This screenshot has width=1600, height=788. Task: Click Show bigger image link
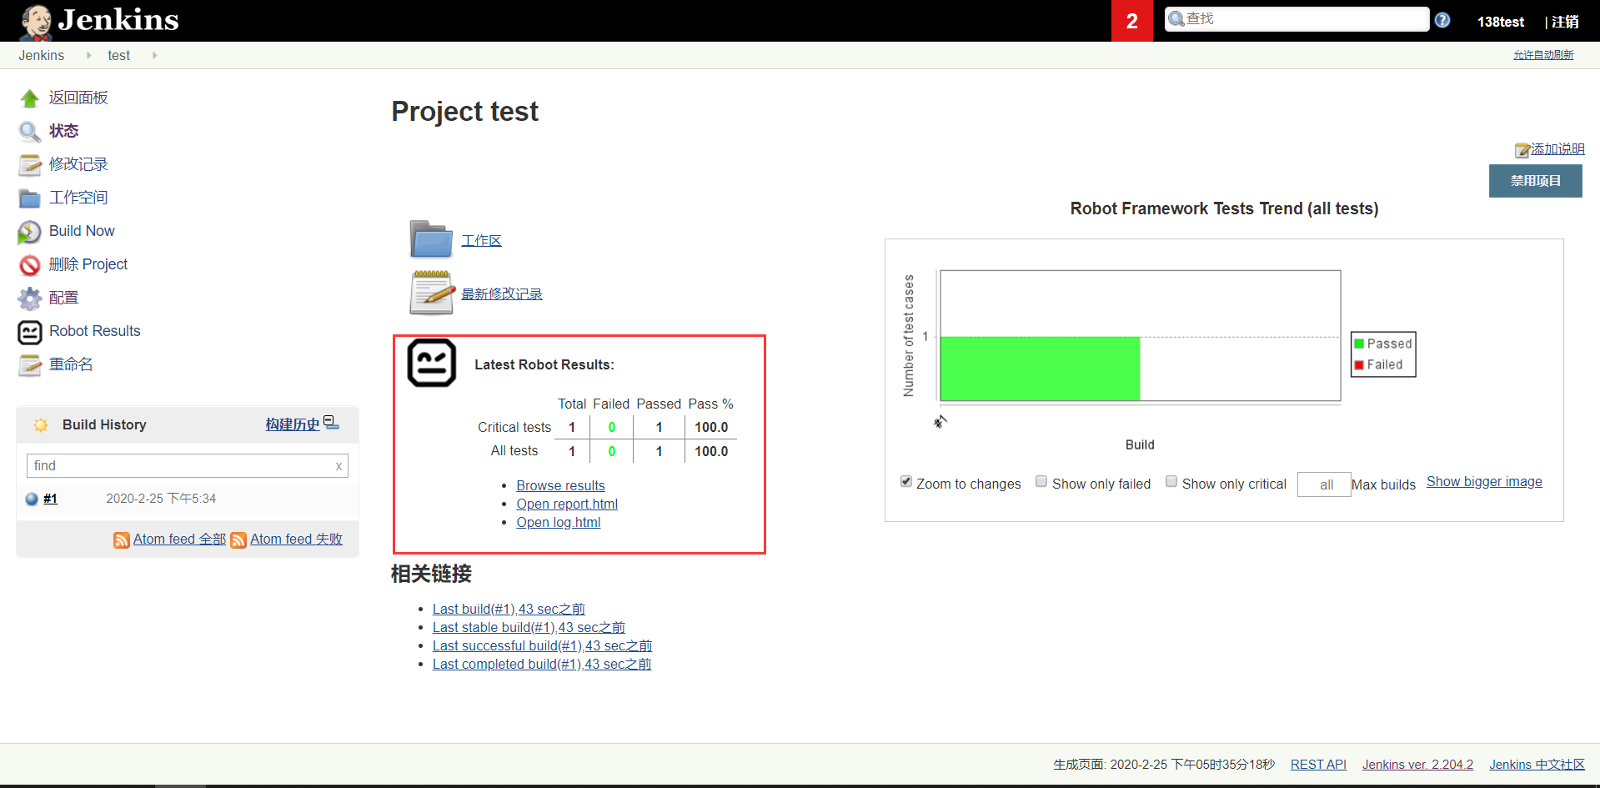[x=1484, y=481]
